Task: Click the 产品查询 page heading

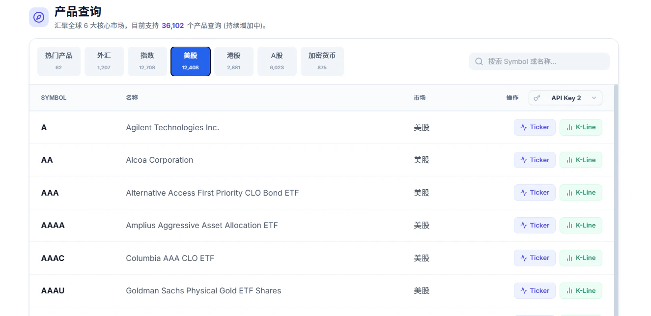Action: click(x=78, y=11)
